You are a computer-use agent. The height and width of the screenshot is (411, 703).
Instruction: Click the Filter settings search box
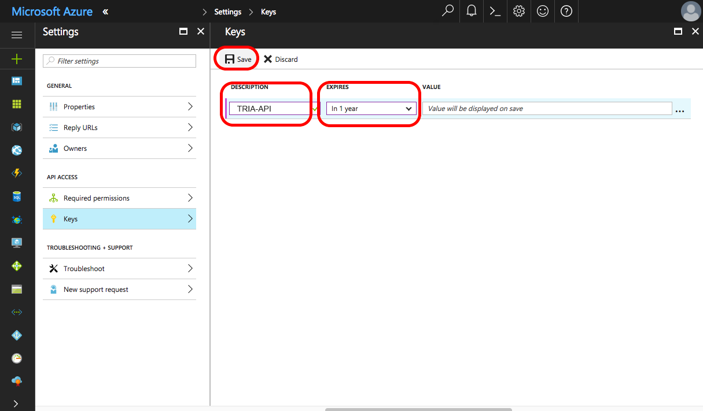119,61
